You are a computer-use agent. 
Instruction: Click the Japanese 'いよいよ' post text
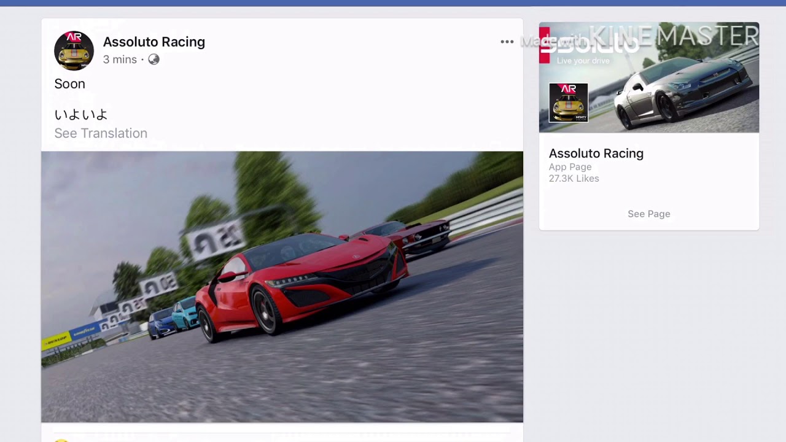point(81,114)
